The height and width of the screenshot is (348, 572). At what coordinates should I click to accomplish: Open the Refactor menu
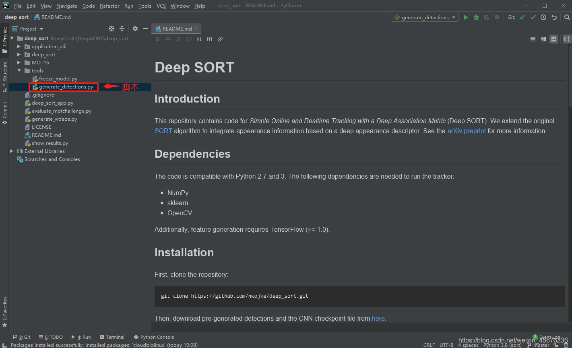(x=109, y=6)
